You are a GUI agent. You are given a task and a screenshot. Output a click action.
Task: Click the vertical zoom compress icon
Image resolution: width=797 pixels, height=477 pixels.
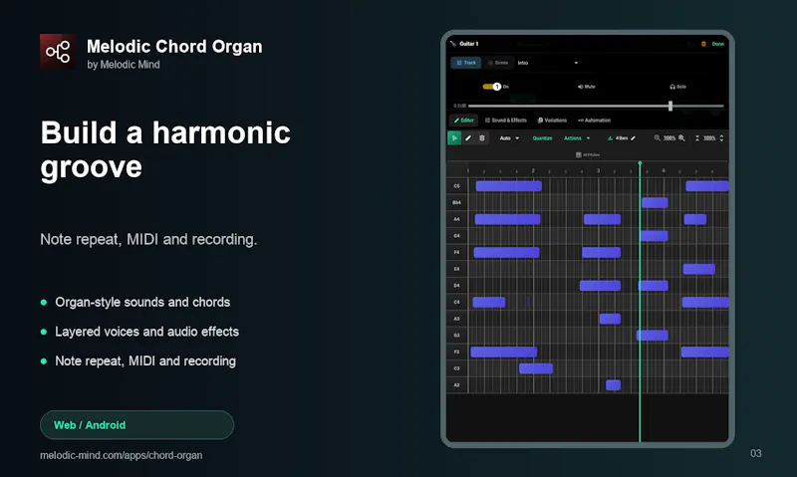(x=697, y=137)
